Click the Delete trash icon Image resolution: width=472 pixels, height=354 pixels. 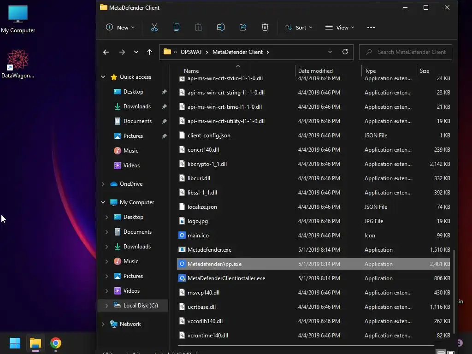[x=265, y=27]
